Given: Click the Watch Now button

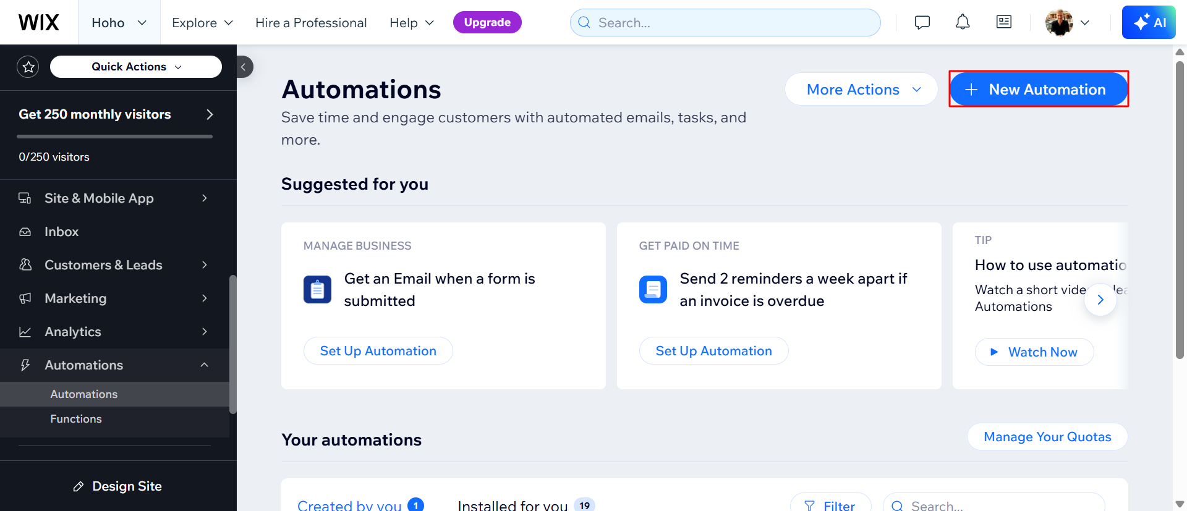Looking at the screenshot, I should coord(1034,352).
